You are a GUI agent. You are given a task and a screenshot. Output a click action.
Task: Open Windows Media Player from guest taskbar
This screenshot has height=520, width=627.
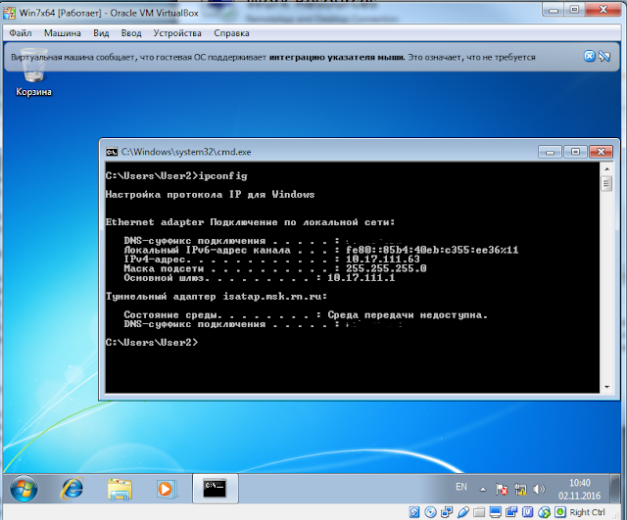(166, 489)
